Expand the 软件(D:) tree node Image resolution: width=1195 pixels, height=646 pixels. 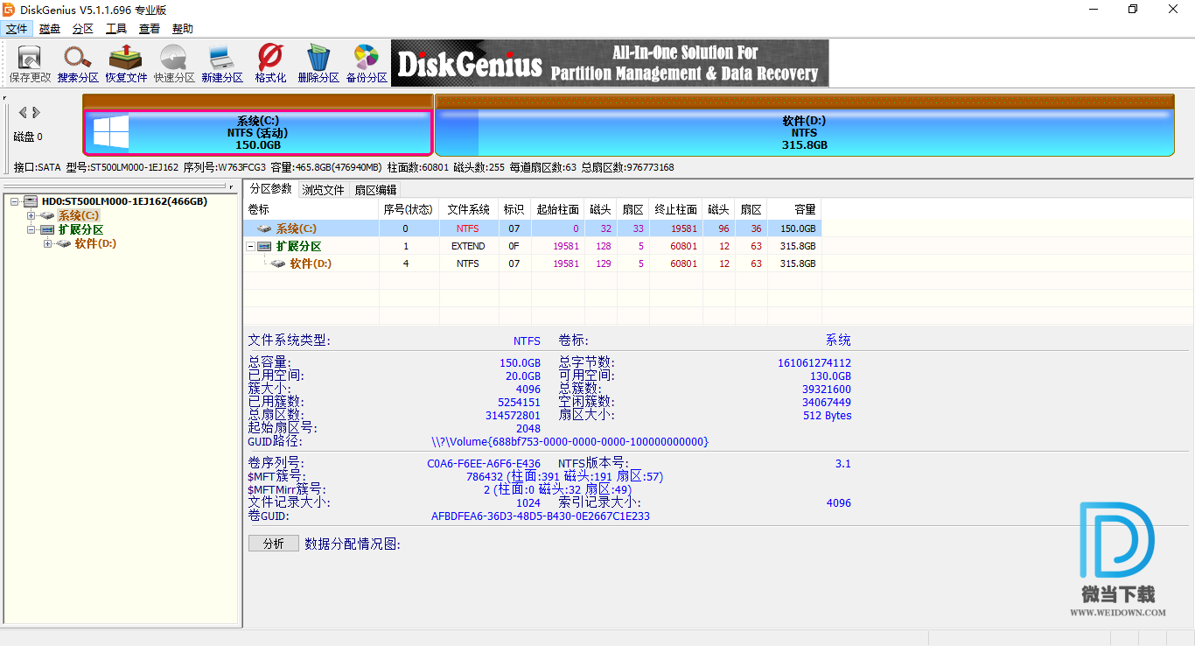coord(48,243)
